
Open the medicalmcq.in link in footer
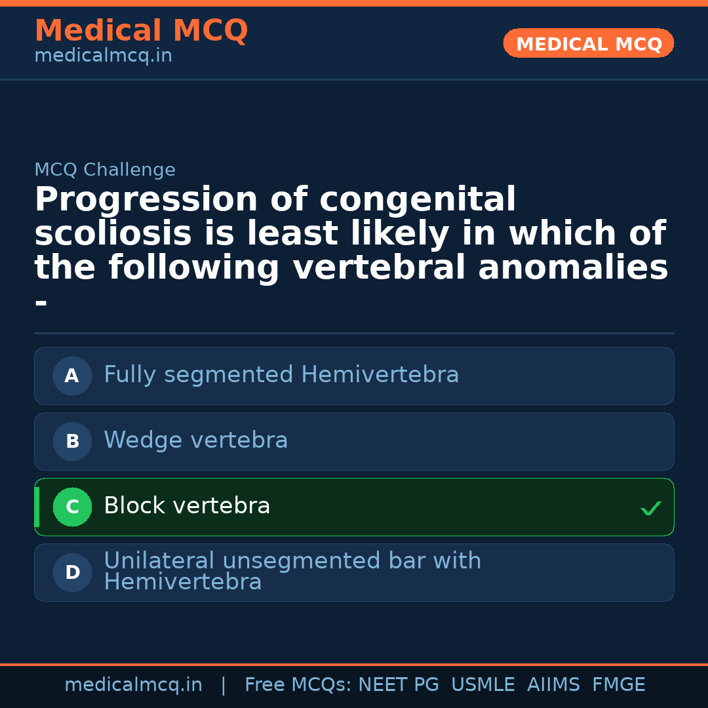(133, 685)
